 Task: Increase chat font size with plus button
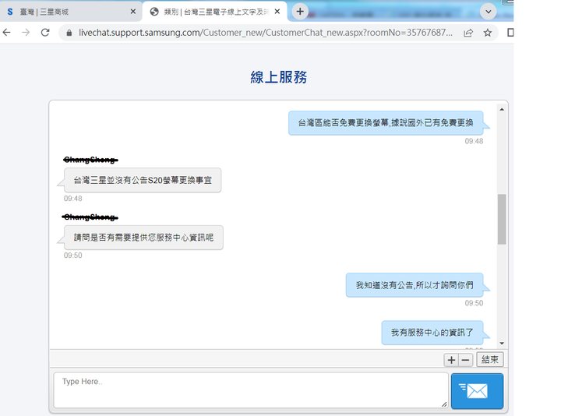(451, 360)
